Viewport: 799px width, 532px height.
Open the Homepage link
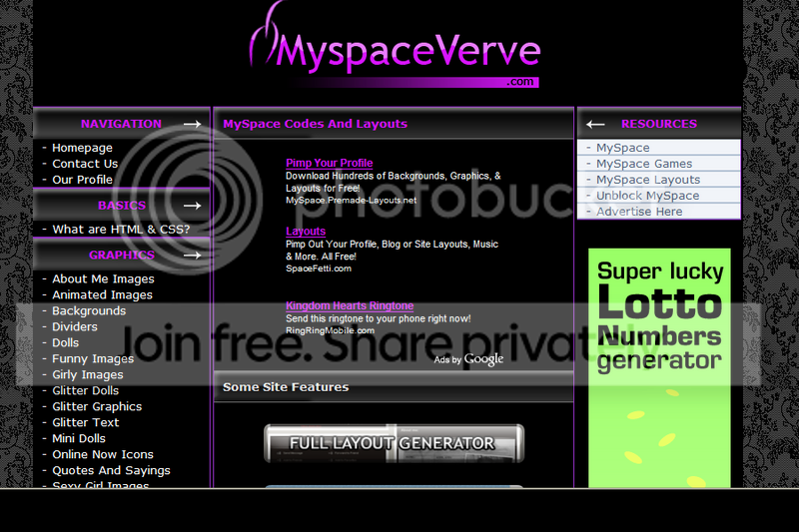click(82, 148)
